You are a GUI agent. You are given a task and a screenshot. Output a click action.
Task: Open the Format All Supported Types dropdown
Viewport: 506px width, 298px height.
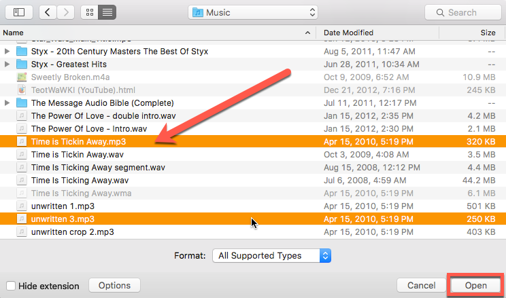coord(271,256)
